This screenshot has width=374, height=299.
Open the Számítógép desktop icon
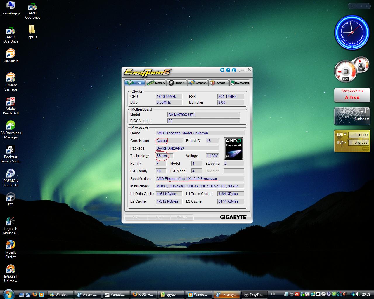pyautogui.click(x=11, y=8)
